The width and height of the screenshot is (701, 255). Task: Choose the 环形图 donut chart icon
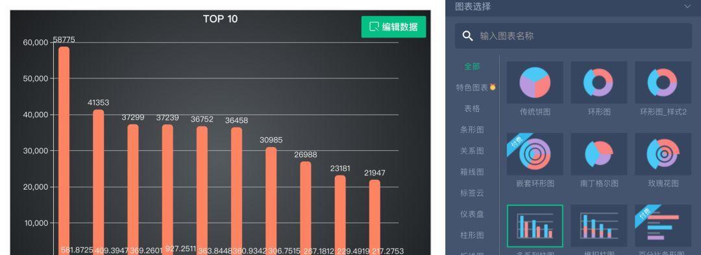[x=598, y=82]
